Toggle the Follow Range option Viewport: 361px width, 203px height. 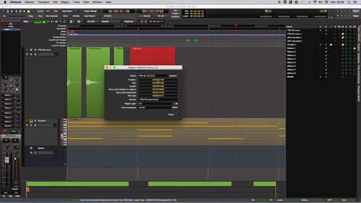(91, 11)
